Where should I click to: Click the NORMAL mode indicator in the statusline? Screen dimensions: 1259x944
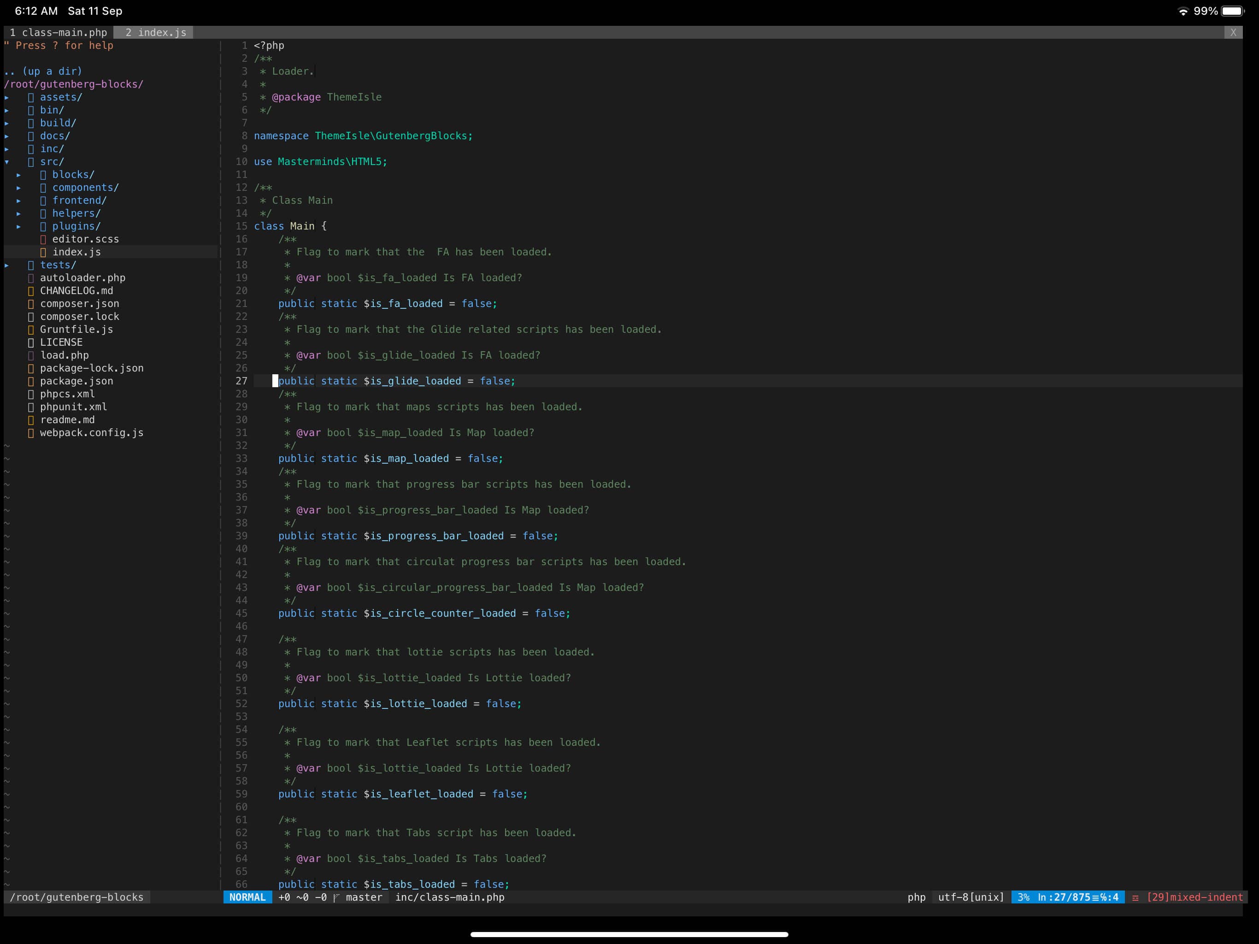[x=247, y=897]
